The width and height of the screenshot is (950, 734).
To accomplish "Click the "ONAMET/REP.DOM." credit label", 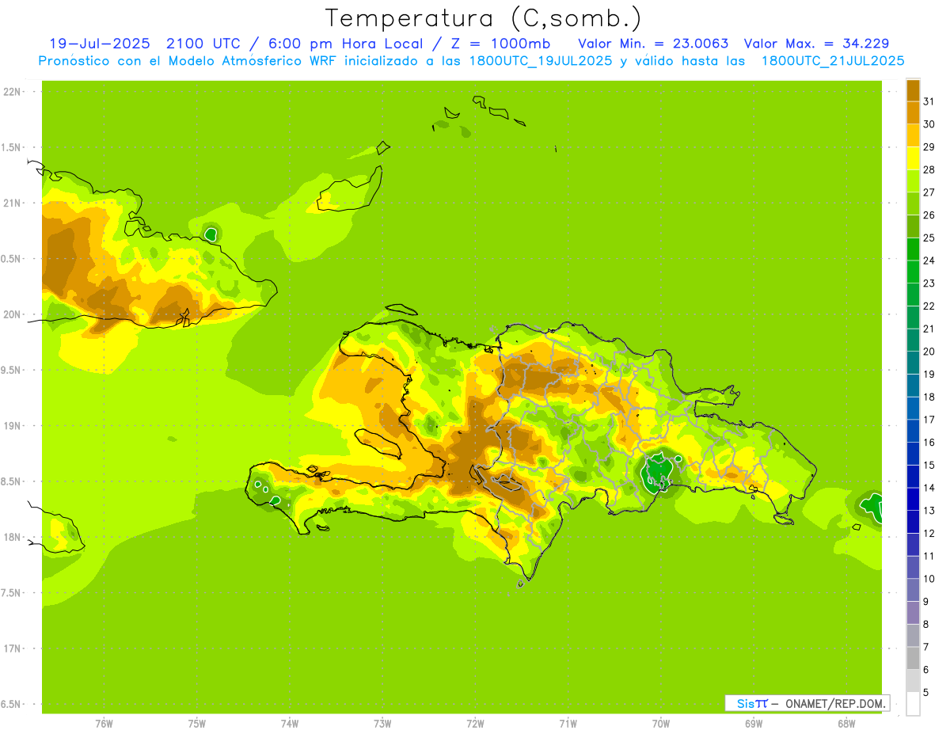I will 836,703.
